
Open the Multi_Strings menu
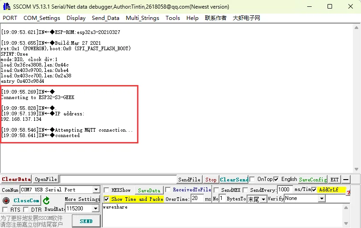tap(142, 18)
